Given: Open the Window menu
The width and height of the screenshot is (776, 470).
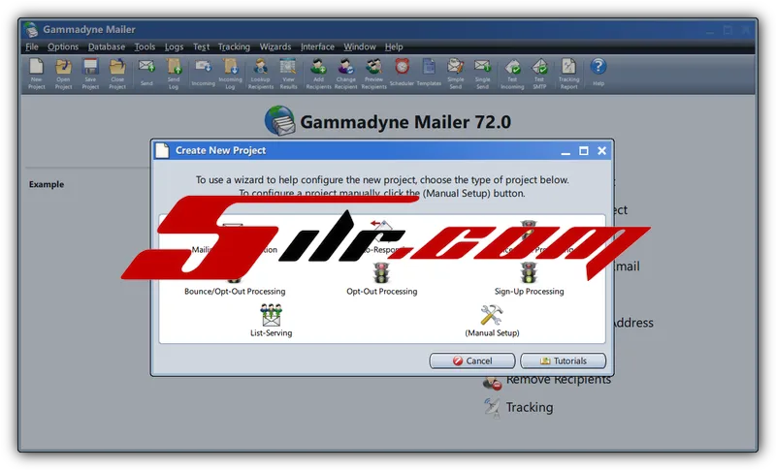Looking at the screenshot, I should 360,47.
